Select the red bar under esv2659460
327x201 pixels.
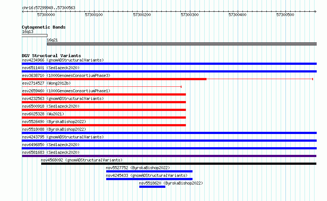[x=104, y=94]
